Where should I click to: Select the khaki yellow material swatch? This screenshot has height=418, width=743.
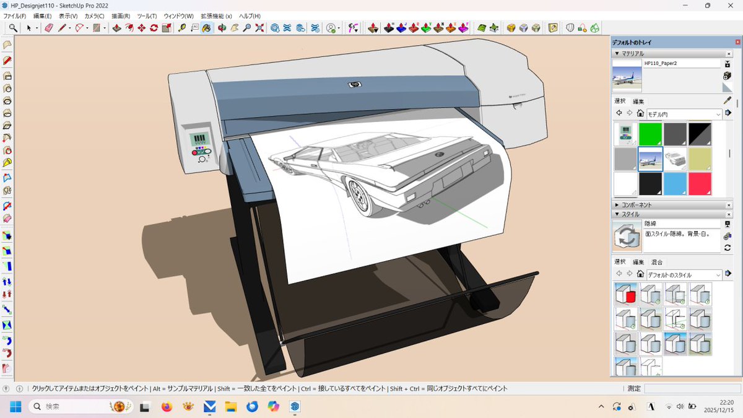700,159
